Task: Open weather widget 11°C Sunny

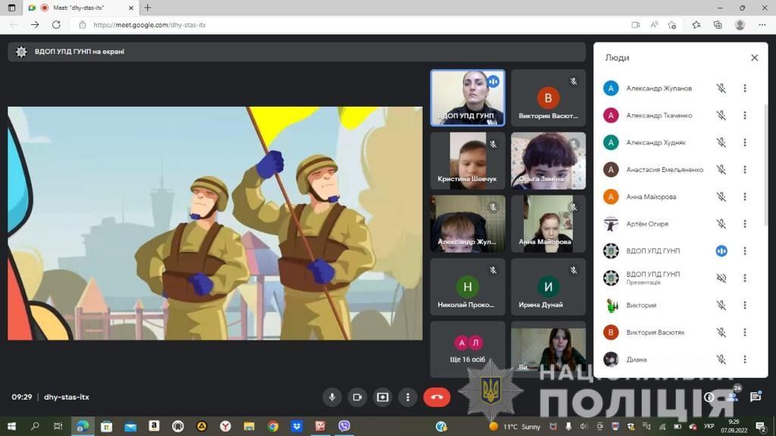Action: [x=515, y=427]
